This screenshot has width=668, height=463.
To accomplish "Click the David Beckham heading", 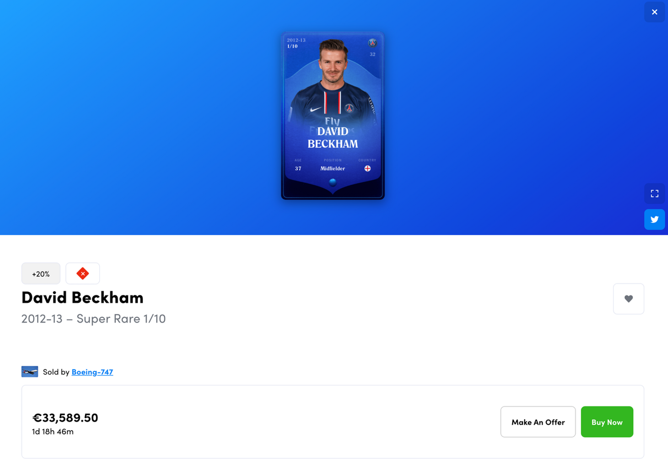I will [x=82, y=297].
